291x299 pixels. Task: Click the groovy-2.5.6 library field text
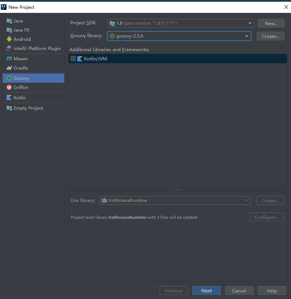pos(129,36)
